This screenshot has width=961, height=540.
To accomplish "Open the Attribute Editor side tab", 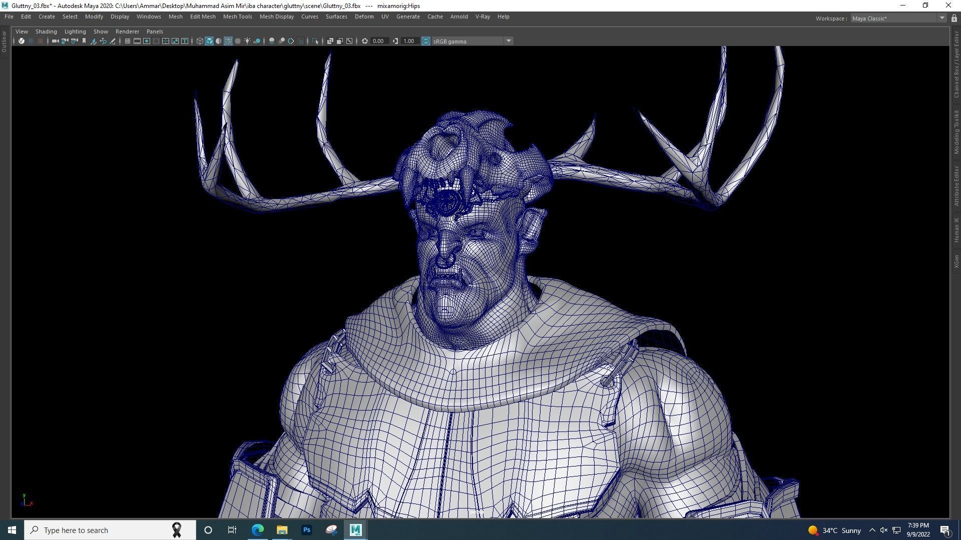I will (956, 185).
